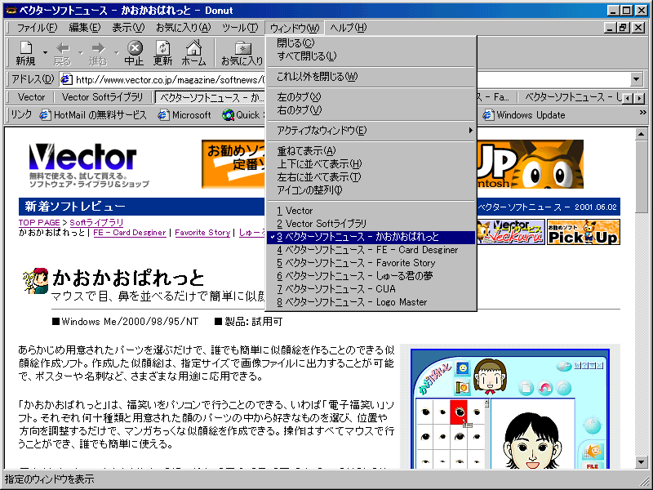Choose 上下に並べて表示(H) entry
Image resolution: width=653 pixels, height=490 pixels.
[371, 164]
